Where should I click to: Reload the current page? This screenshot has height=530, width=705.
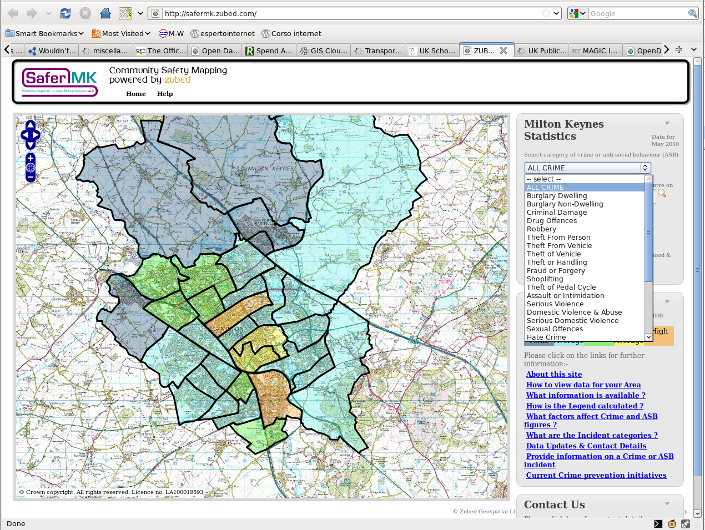pyautogui.click(x=66, y=13)
